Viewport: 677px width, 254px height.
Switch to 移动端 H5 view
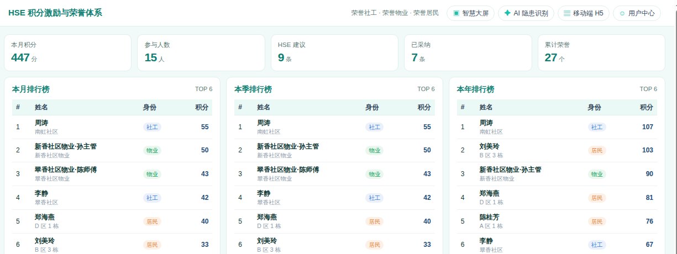coord(584,13)
